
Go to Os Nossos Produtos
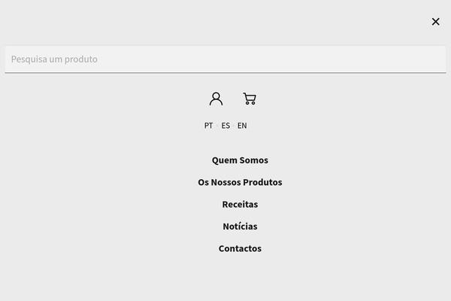point(240,182)
